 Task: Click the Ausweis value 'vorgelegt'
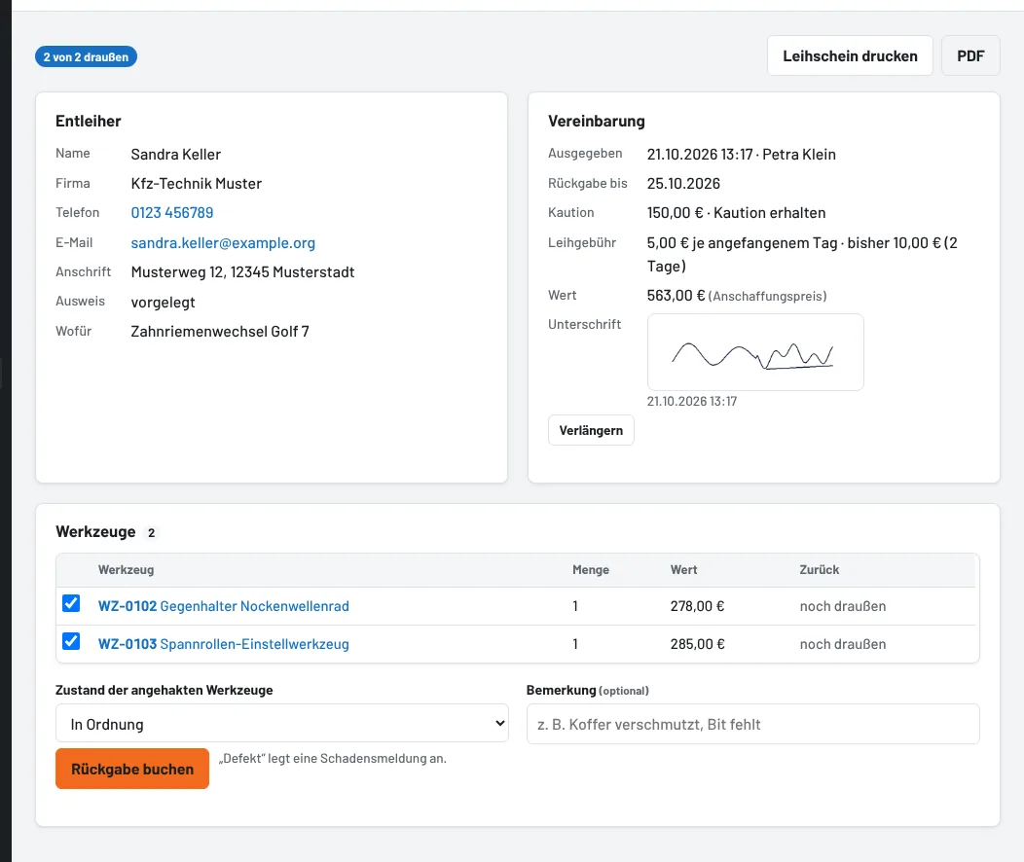tap(163, 303)
